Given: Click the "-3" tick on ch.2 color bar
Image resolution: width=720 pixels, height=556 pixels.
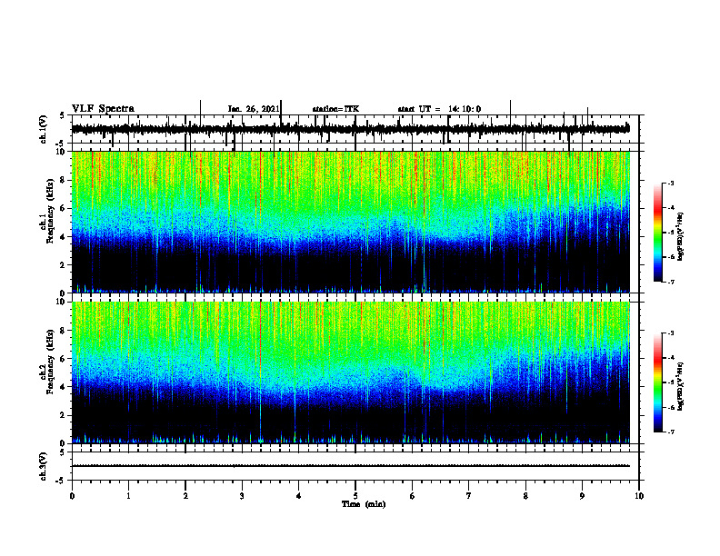Looking at the screenshot, I should 671,333.
